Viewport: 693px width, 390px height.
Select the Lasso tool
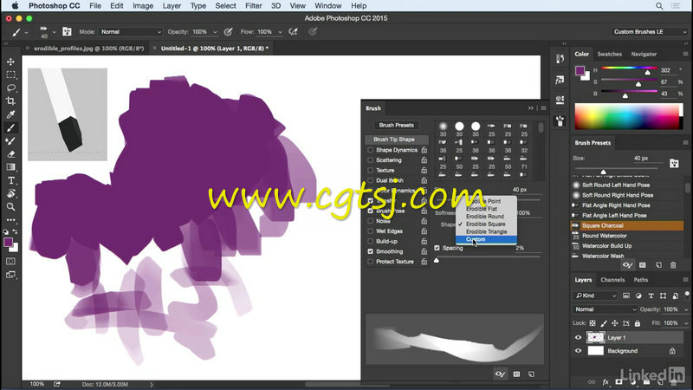10,88
